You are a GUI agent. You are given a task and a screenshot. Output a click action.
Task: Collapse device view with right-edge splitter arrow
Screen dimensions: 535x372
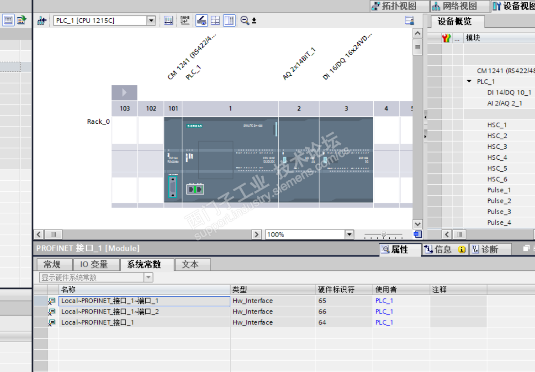pyautogui.click(x=425, y=117)
